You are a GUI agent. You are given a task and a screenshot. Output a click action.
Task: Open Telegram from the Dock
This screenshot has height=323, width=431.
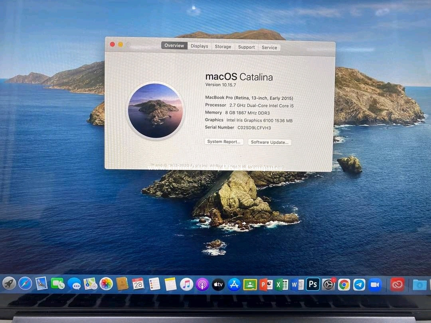[x=359, y=285]
